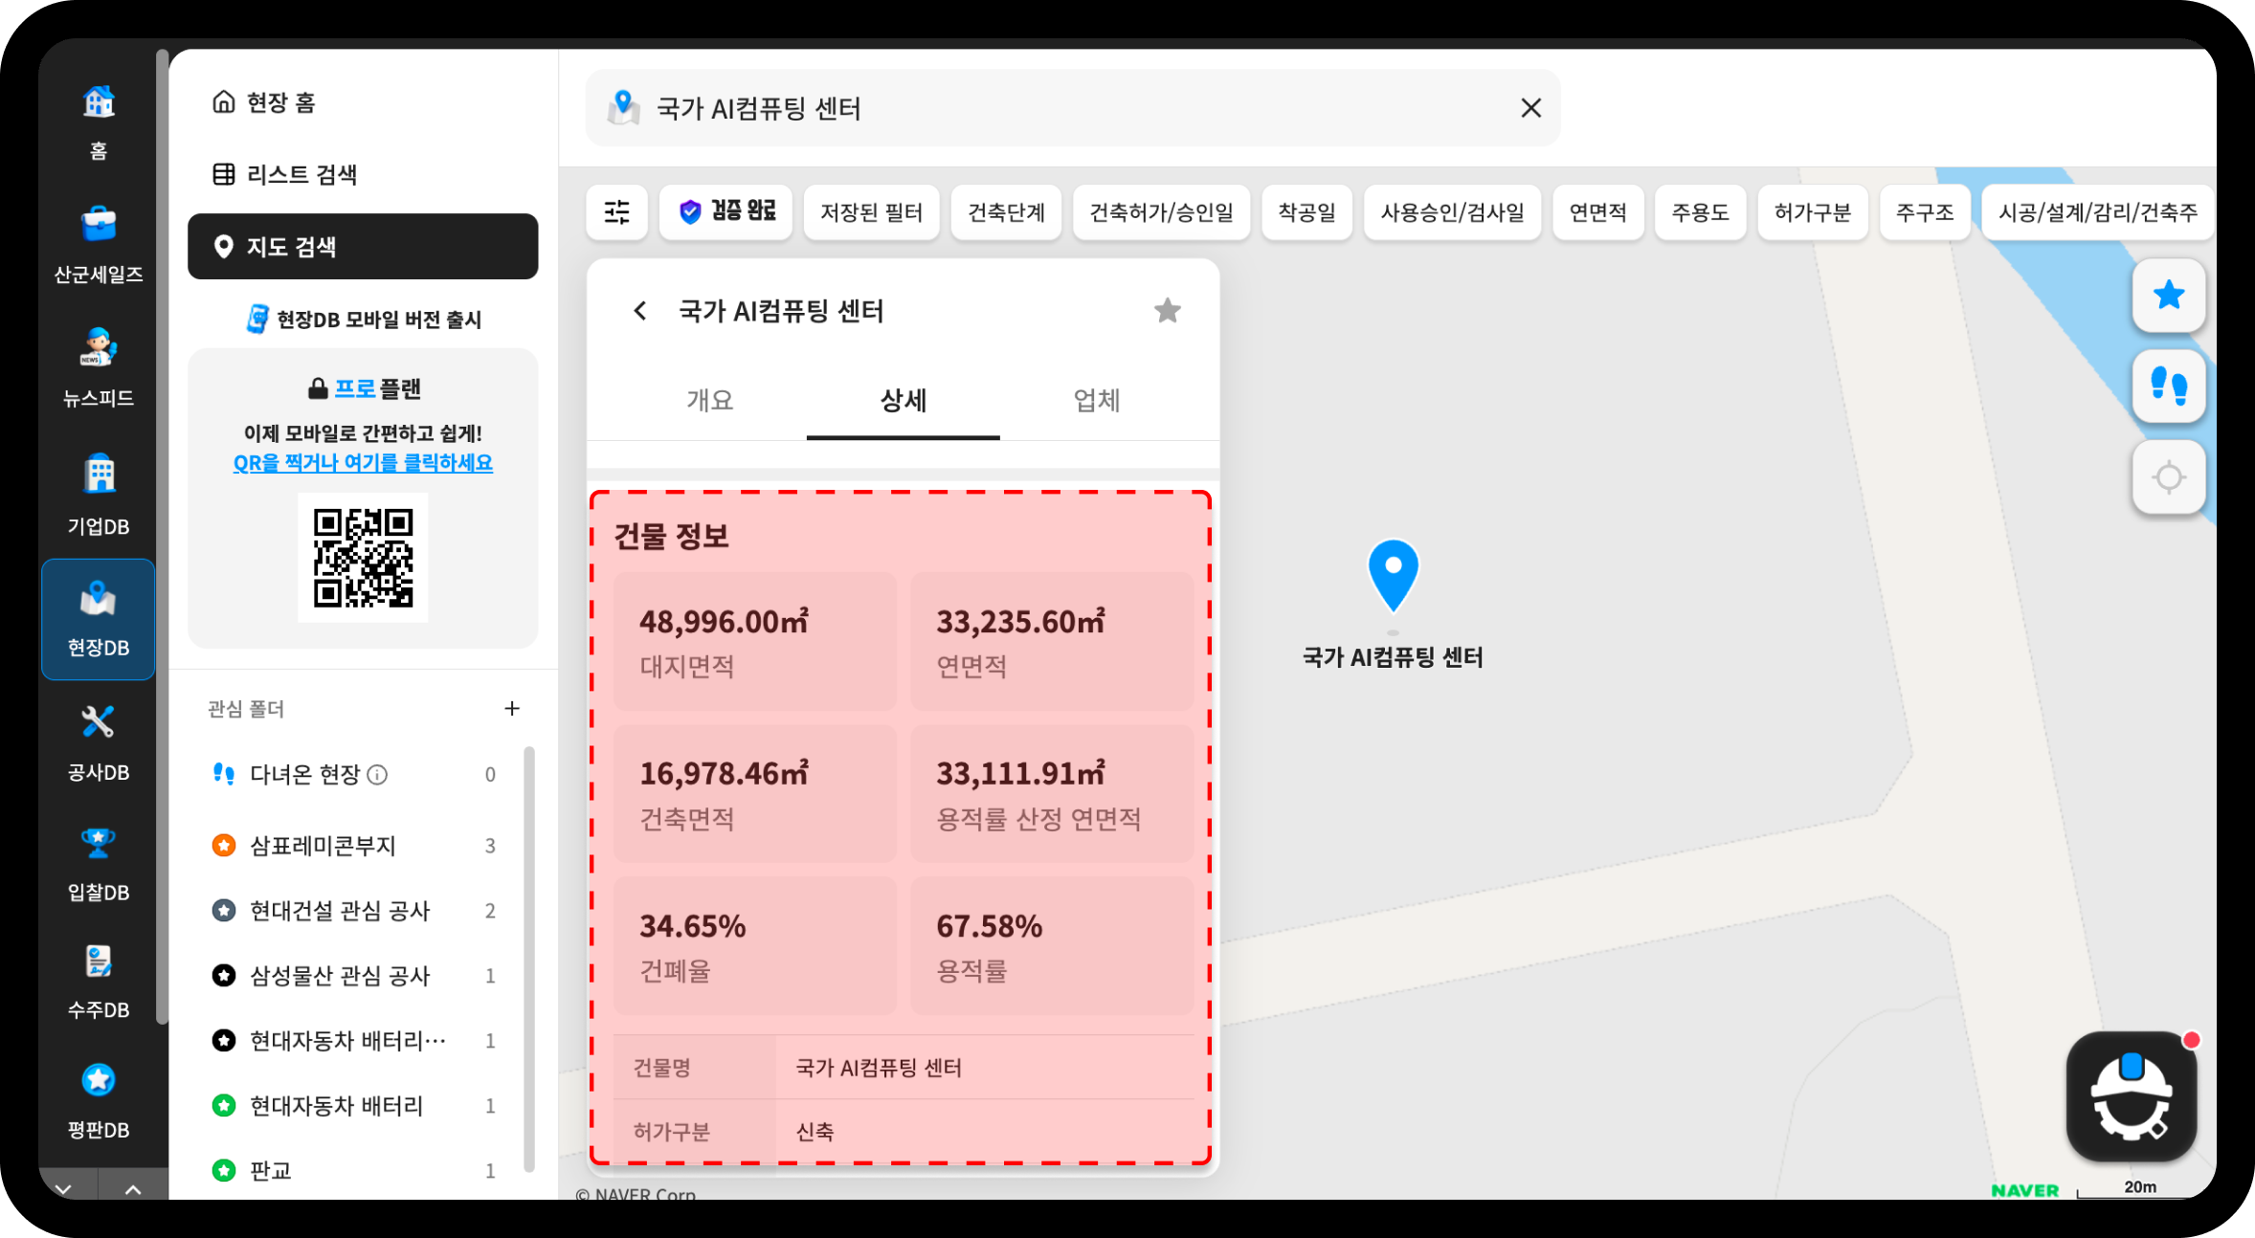This screenshot has height=1238, width=2255.
Task: Open the helmet chatbot assistant icon
Action: pos(2132,1096)
